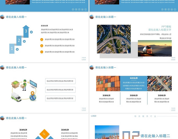
Task: Click the orange diamond with pin icon
Action: pos(44,134)
